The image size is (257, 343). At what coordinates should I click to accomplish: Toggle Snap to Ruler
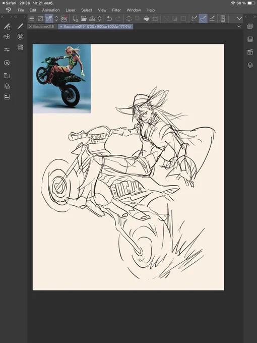click(x=195, y=19)
